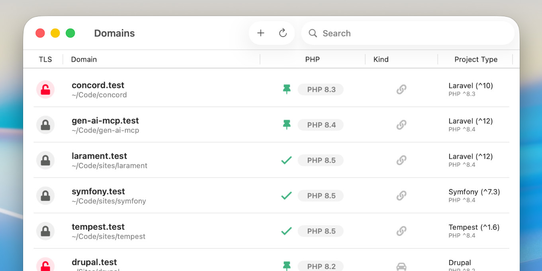The image size is (542, 271).
Task: Toggle the red unlocked padlock for concord.test
Action: pos(45,90)
